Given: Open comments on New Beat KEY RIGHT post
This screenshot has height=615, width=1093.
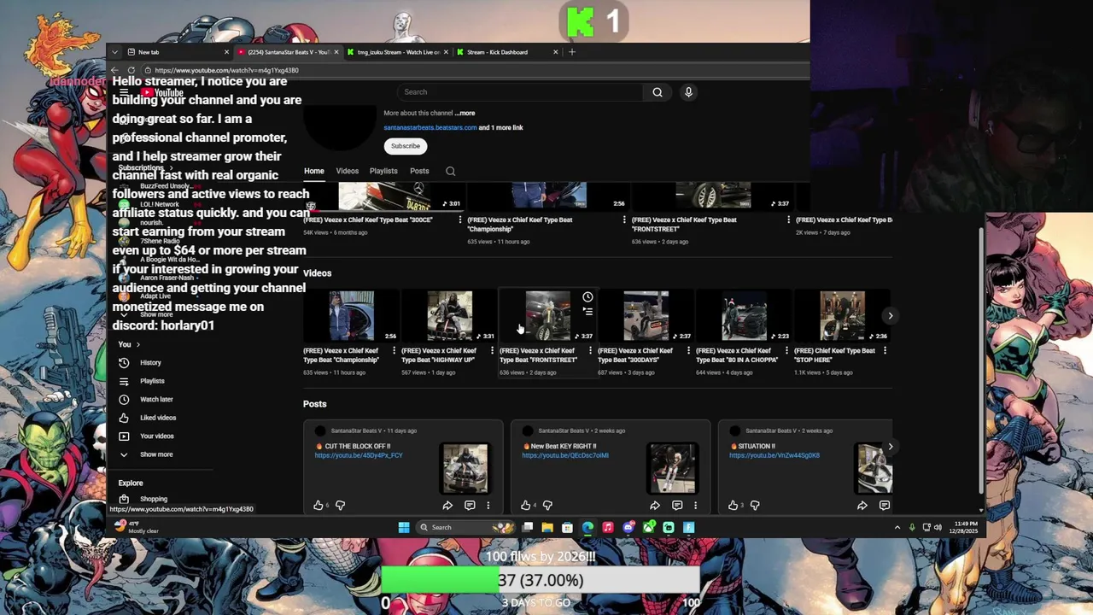Looking at the screenshot, I should tap(677, 506).
